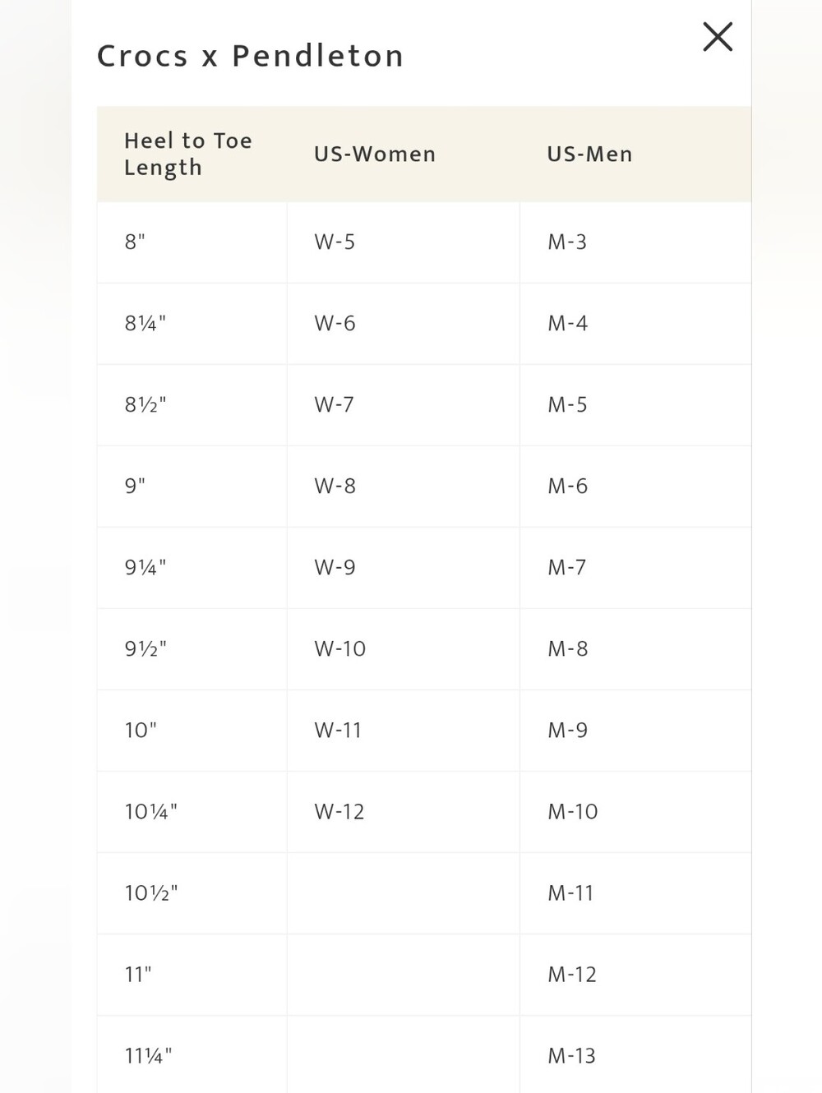Close the Crocs x Pendleton size chart
The image size is (822, 1093).
(718, 37)
